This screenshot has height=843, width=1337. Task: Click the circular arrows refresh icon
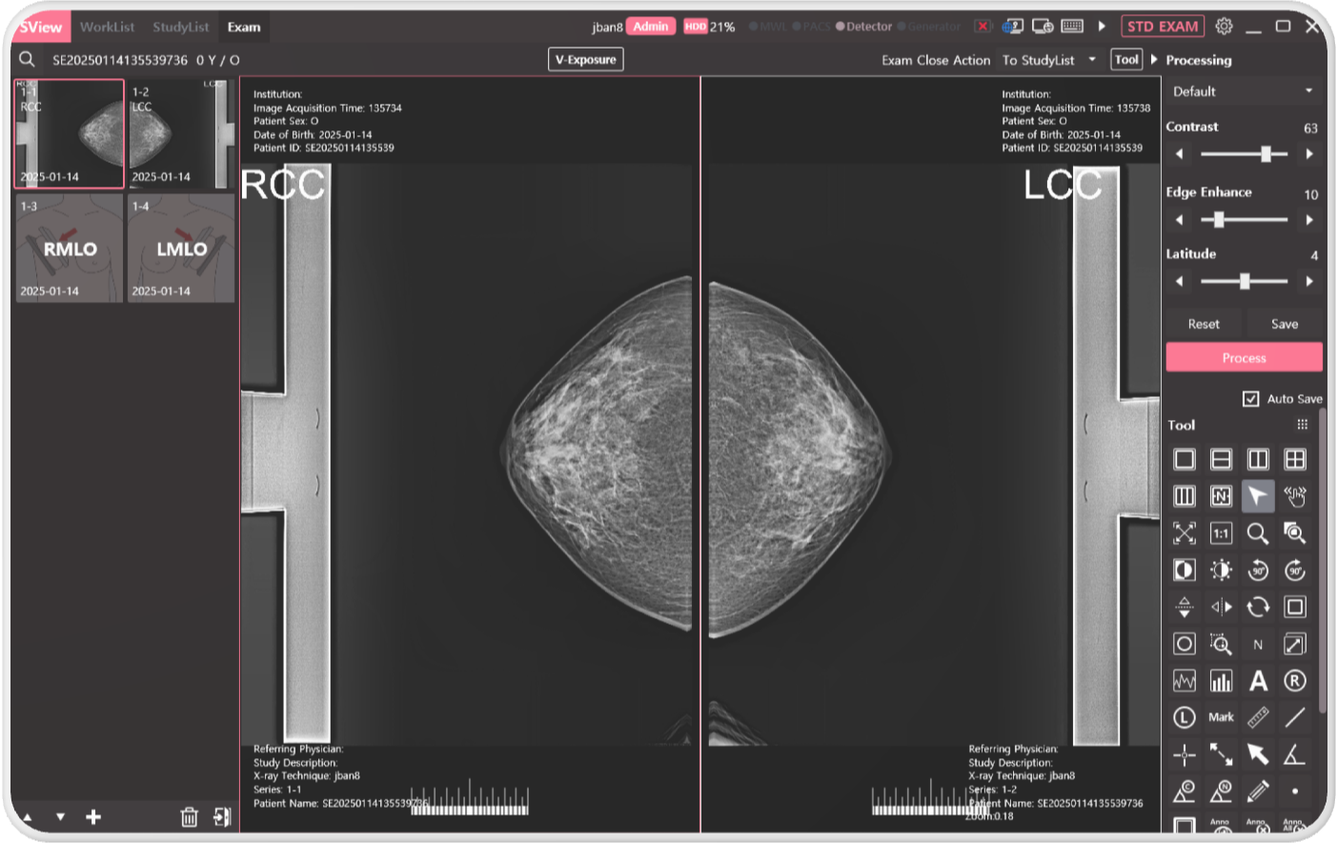pyautogui.click(x=1258, y=607)
